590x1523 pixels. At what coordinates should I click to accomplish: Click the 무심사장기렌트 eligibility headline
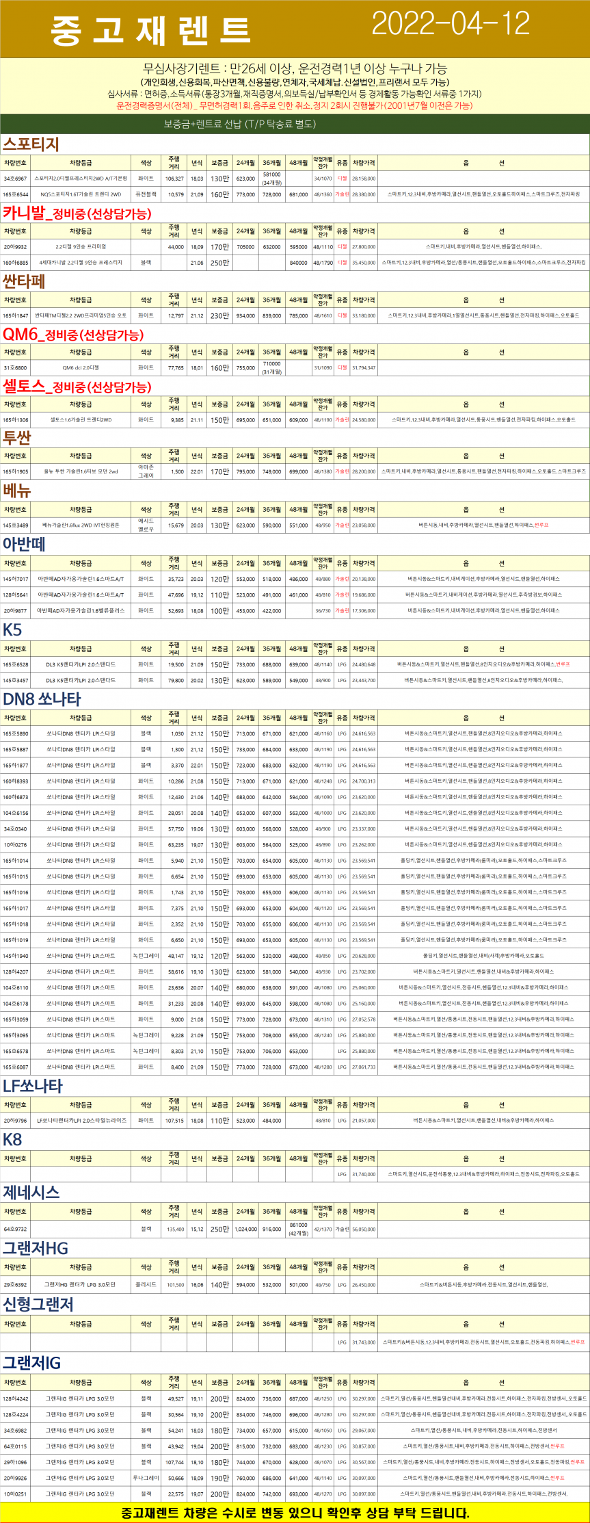coord(295,68)
